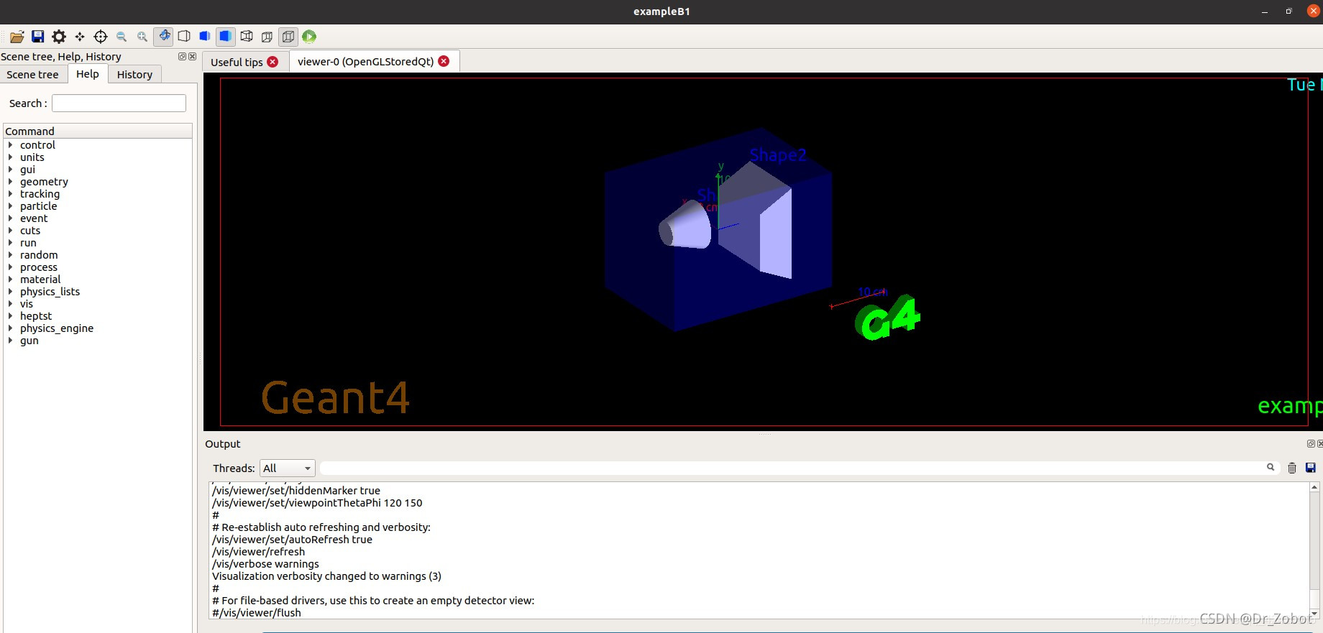This screenshot has height=633, width=1323.
Task: Click the green G4 logo in viewer
Action: point(888,318)
